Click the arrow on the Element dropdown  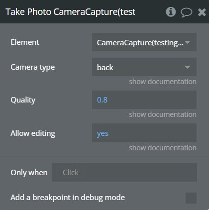188,42
